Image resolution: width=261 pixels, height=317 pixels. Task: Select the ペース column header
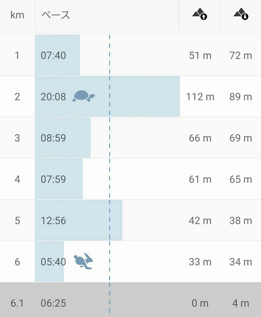(x=56, y=15)
